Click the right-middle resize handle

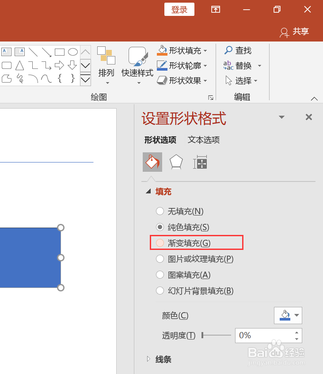point(61,257)
